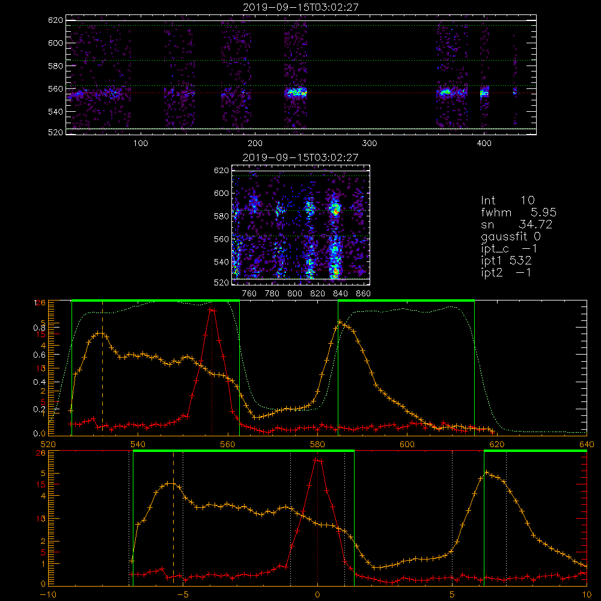Click x-axis label 5 on the bottom plot

pos(453,594)
